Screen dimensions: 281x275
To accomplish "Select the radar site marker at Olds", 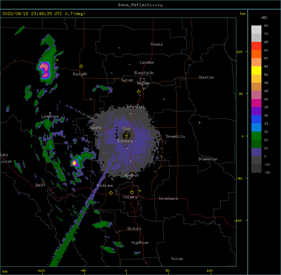I will coord(126,136).
